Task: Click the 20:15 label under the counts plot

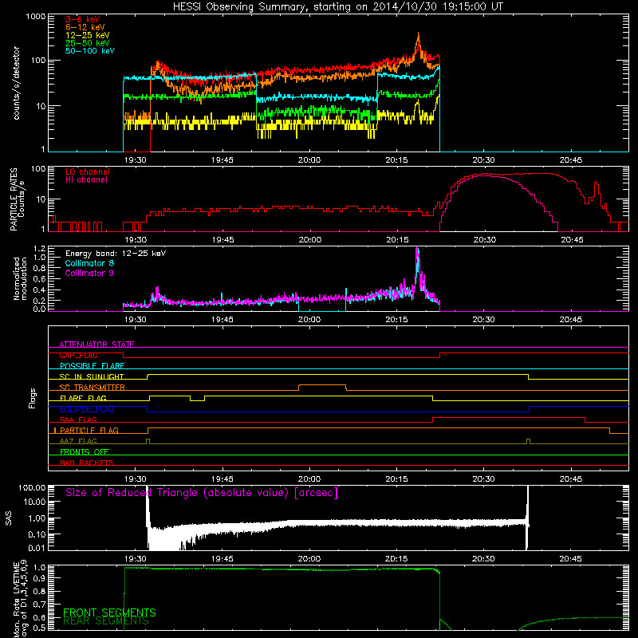Action: tap(396, 160)
